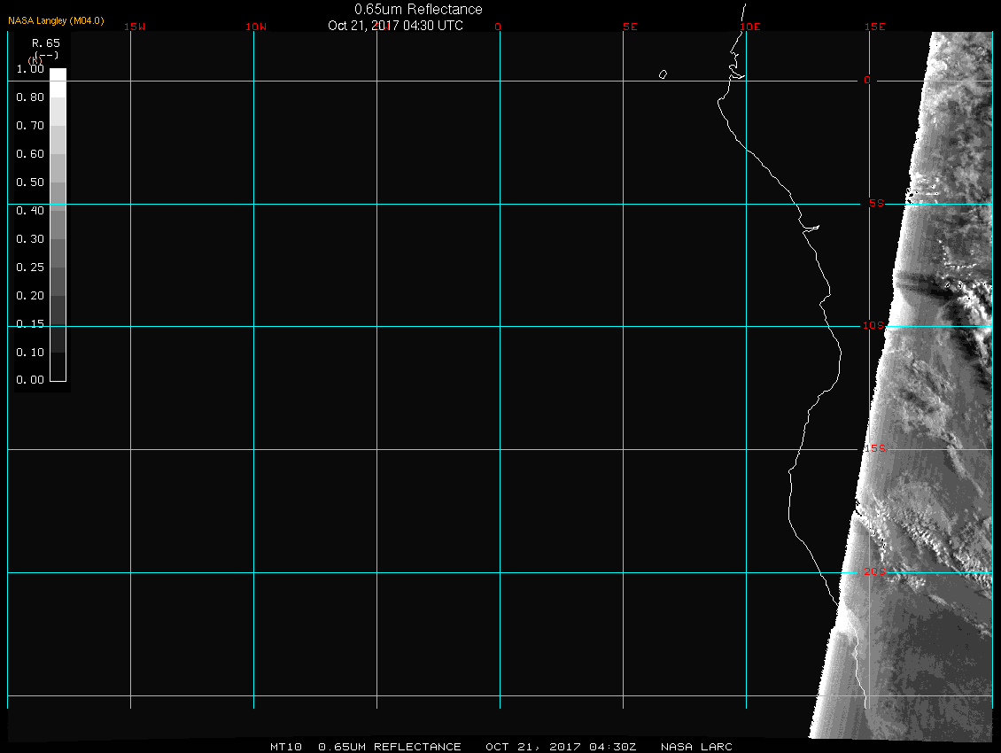The image size is (1001, 753).
Task: Click the 0.50 colorbar value label
Action: [x=30, y=182]
